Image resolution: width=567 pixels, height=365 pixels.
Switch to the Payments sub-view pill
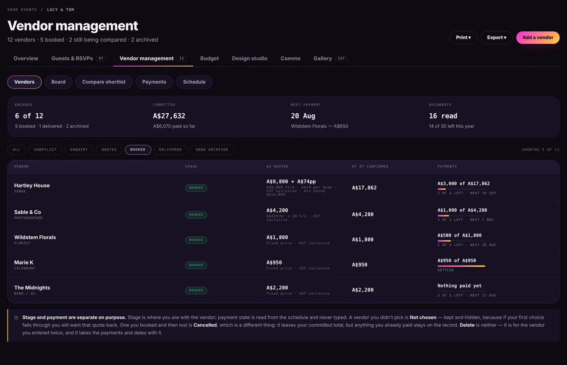[154, 82]
